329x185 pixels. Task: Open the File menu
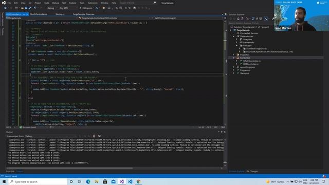(x=9, y=3)
